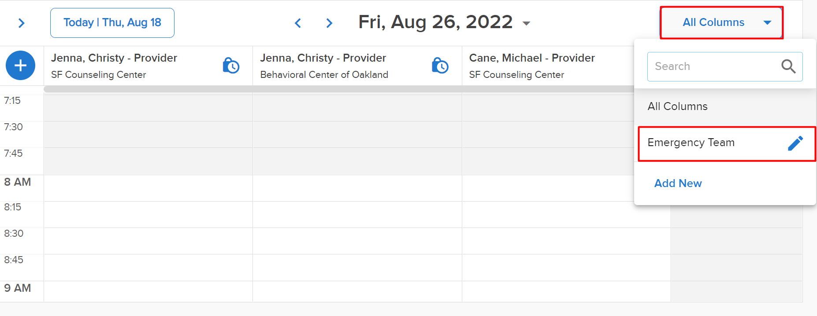Open schedule clock icon for Behavioral Center of Oakland
The height and width of the screenshot is (316, 817).
pyautogui.click(x=440, y=66)
